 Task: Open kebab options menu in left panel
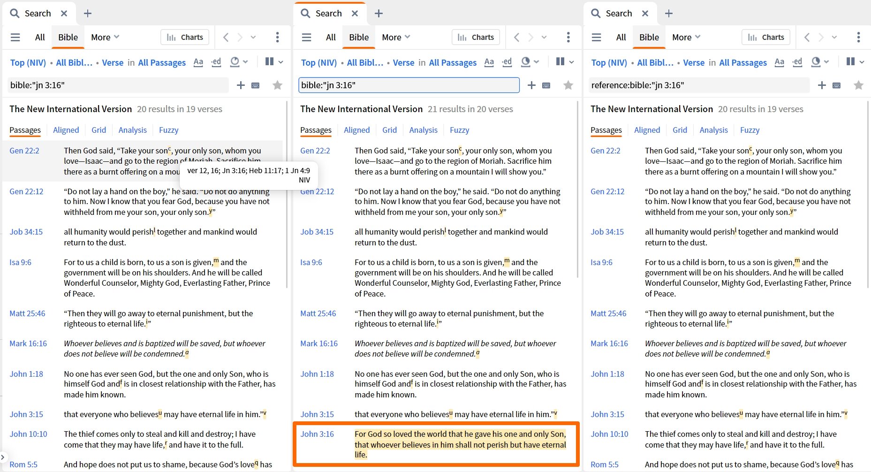278,37
